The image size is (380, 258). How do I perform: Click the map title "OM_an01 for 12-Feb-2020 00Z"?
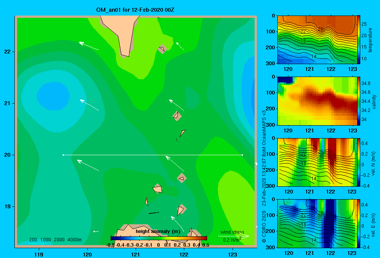coord(135,10)
